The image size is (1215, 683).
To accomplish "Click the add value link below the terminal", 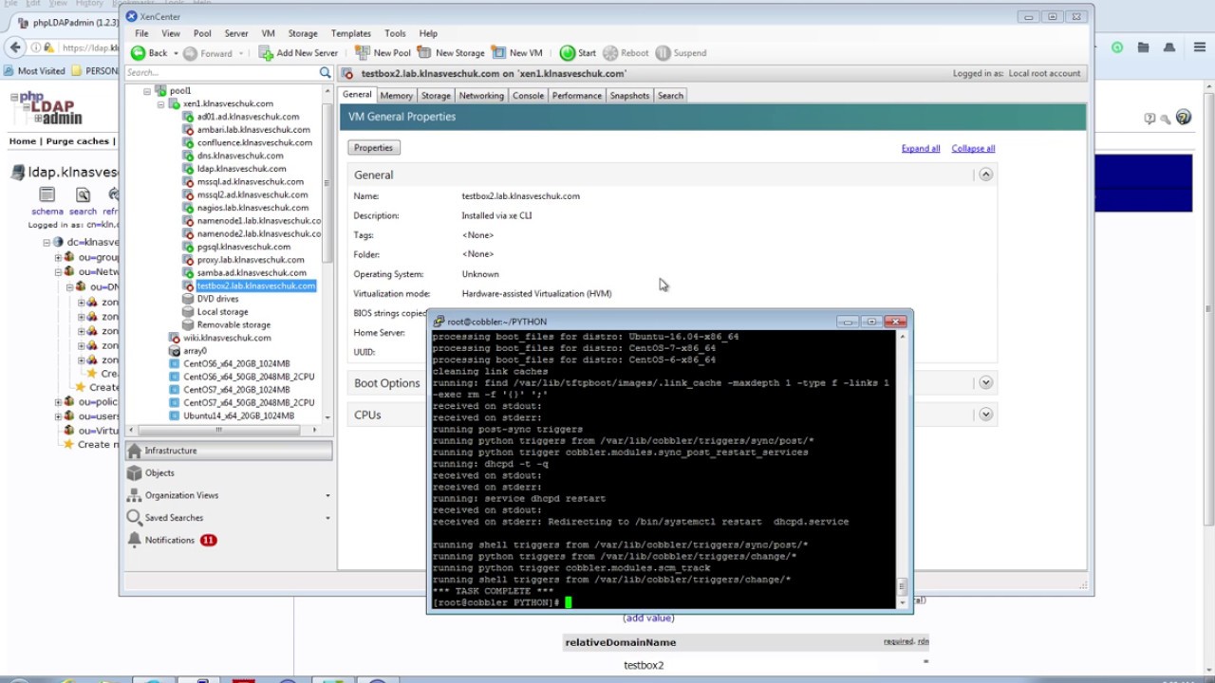I will (x=648, y=618).
